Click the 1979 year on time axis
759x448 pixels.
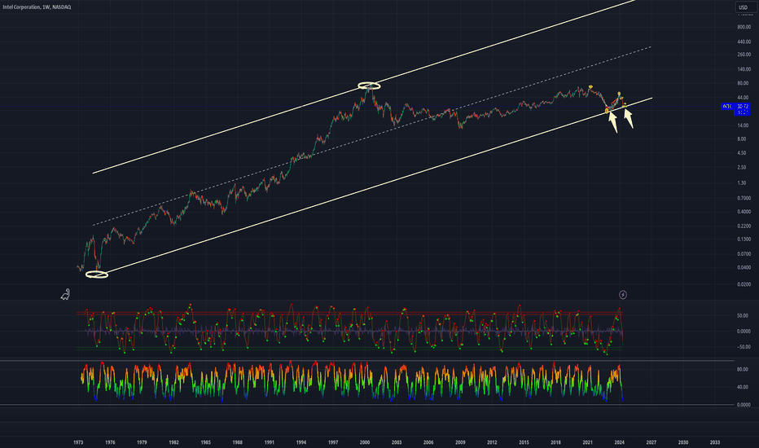[x=142, y=442]
